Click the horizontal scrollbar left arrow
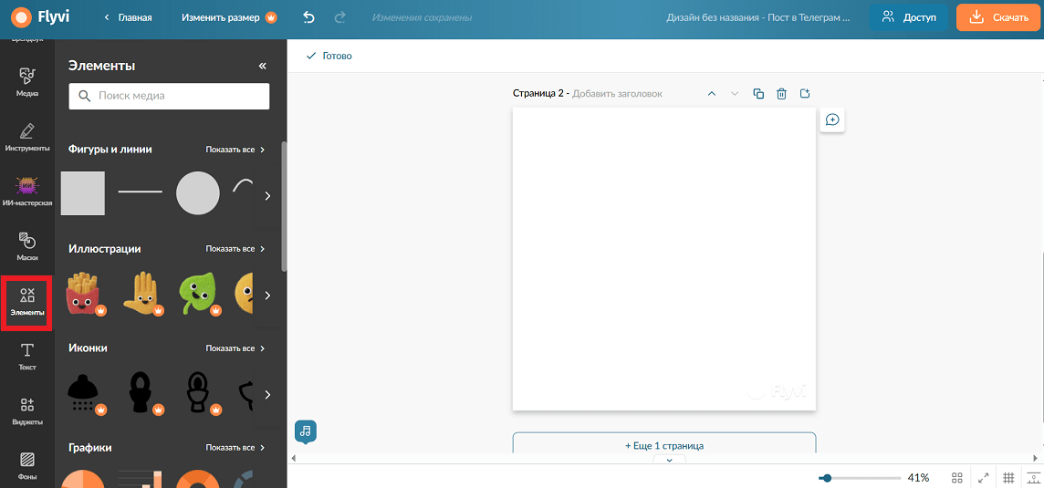Image resolution: width=1044 pixels, height=488 pixels. click(x=294, y=458)
